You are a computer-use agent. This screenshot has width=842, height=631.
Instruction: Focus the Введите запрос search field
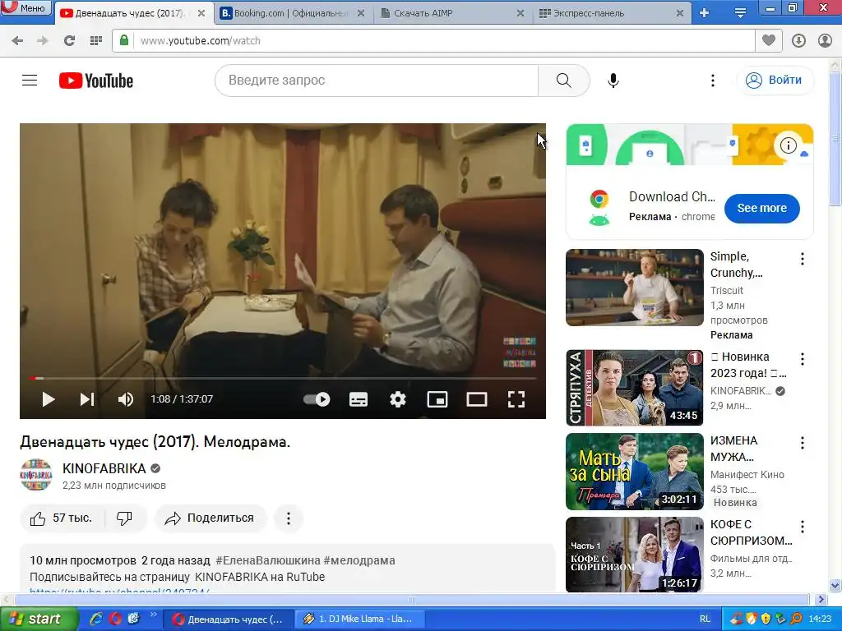pos(377,81)
